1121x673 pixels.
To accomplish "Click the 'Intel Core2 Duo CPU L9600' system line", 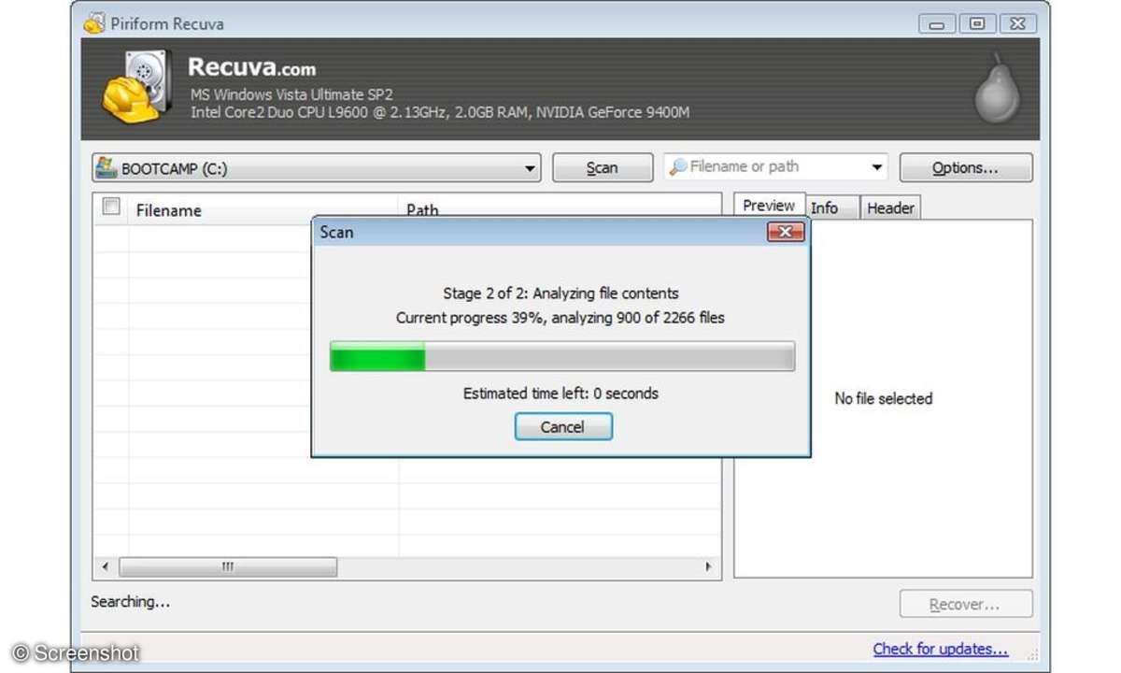I will click(x=440, y=112).
